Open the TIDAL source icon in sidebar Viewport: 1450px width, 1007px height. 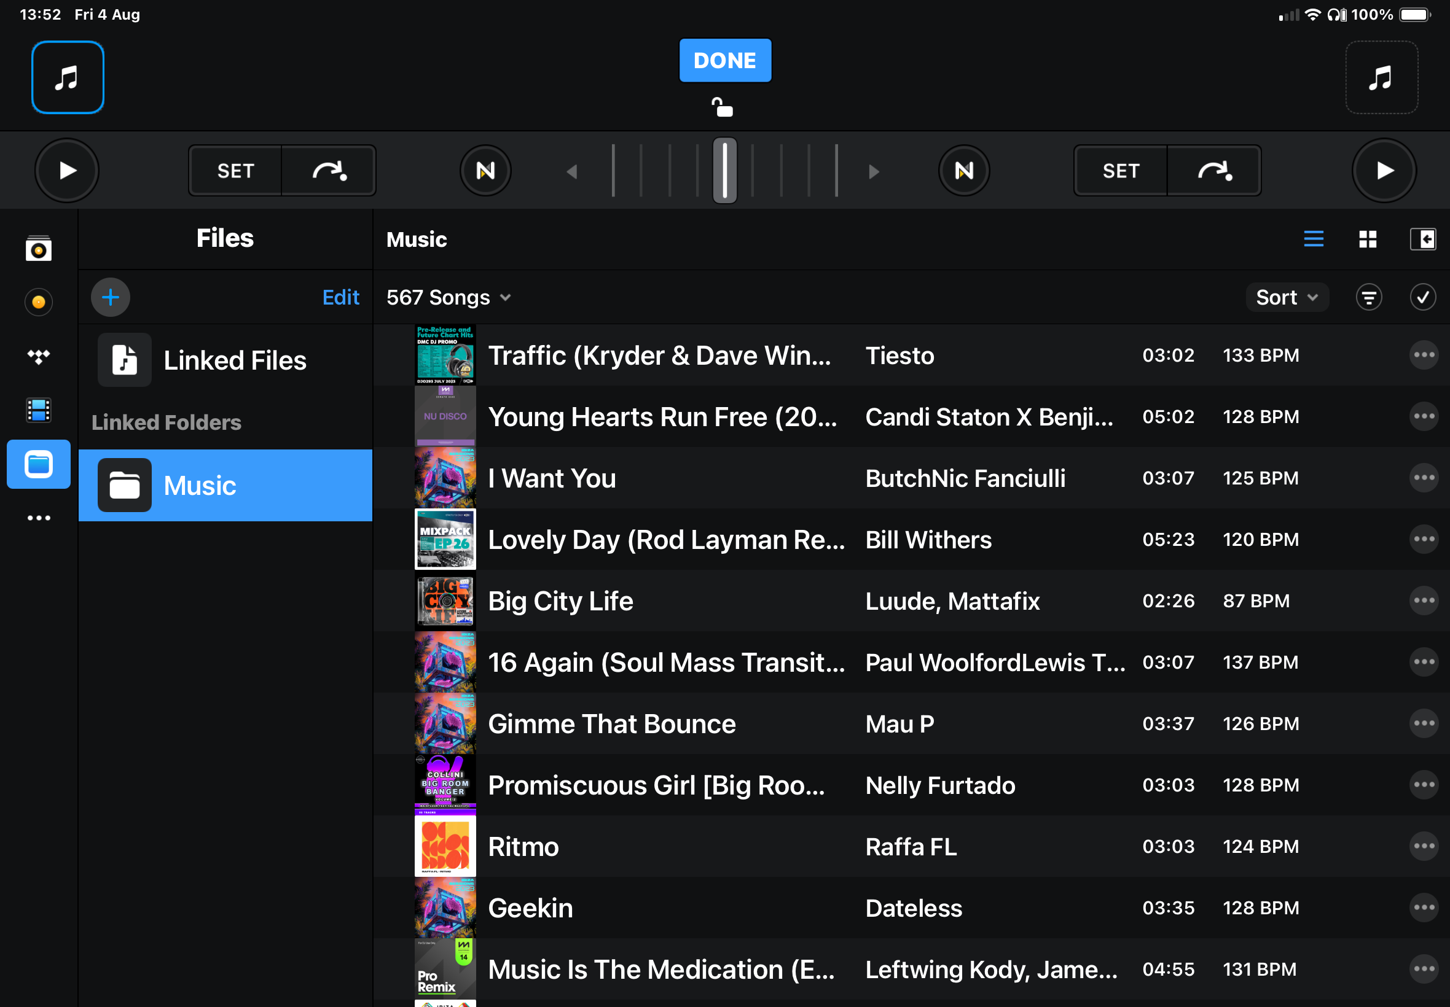39,357
